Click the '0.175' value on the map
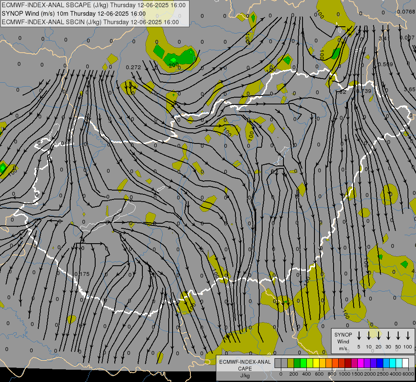Viewport: 416px width, 382px height. 82,274
